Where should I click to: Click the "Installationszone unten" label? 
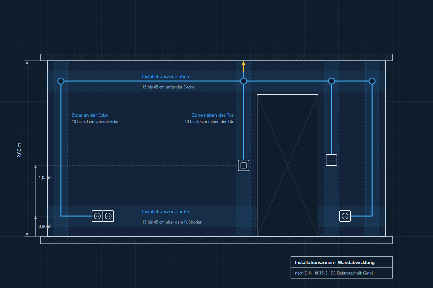(166, 211)
